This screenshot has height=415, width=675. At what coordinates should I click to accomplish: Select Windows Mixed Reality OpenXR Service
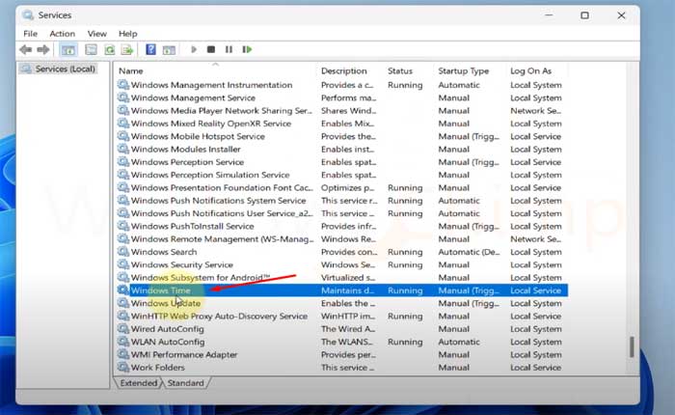pyautogui.click(x=211, y=124)
